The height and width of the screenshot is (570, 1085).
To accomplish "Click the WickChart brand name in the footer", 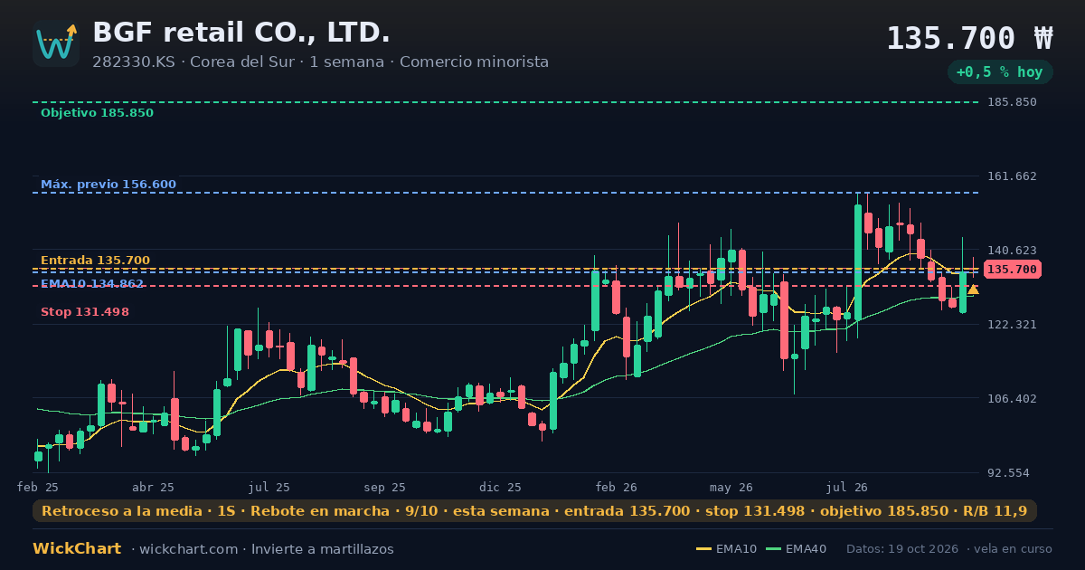I will (x=77, y=549).
